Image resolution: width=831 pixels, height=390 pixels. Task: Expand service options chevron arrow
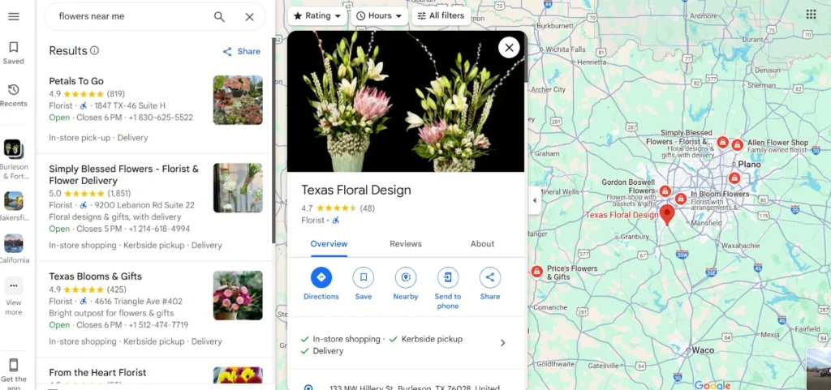502,343
